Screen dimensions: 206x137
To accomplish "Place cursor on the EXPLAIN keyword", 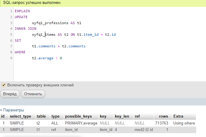I will (22, 11).
